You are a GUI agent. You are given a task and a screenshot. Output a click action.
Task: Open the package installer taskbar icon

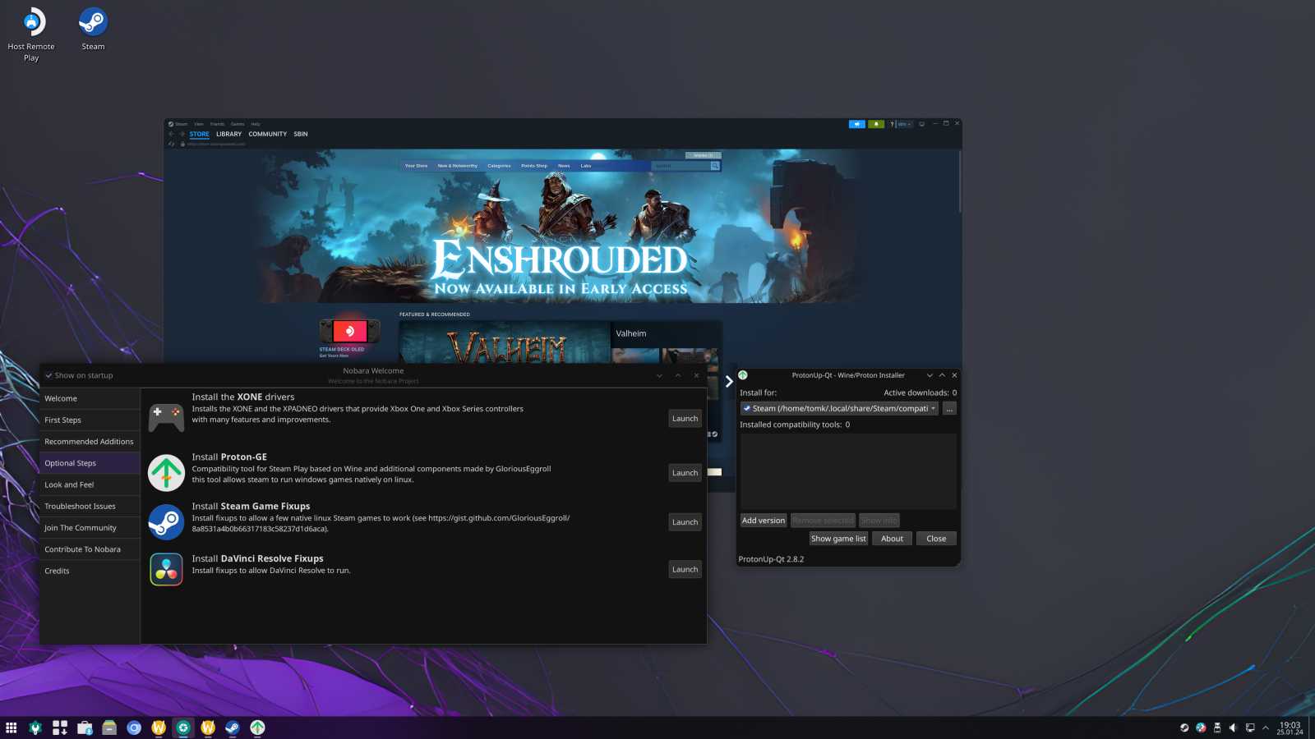tap(60, 728)
